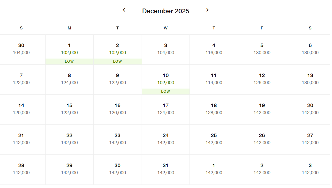The height and width of the screenshot is (188, 332).
Task: Pick December 31 date cell
Action: [x=166, y=169]
